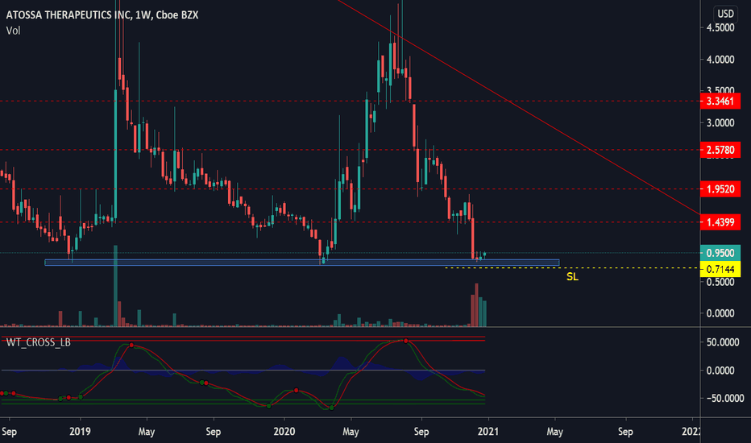The width and height of the screenshot is (751, 443).
Task: Select the WT_CROSS_LB indicator label
Action: coord(39,342)
